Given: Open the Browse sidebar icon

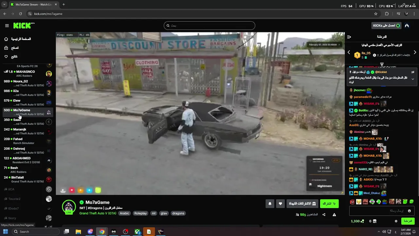Looking at the screenshot, I should click(6, 48).
